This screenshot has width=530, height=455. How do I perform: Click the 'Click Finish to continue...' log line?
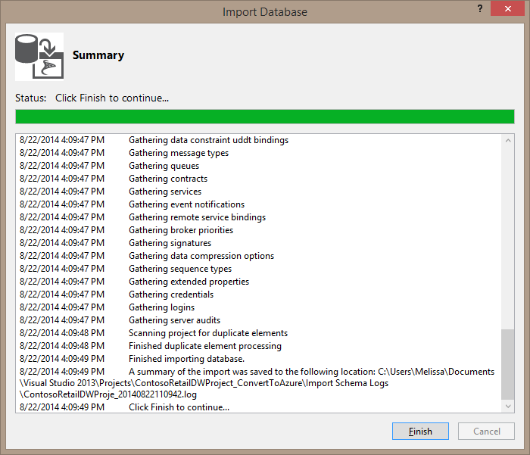(x=124, y=407)
